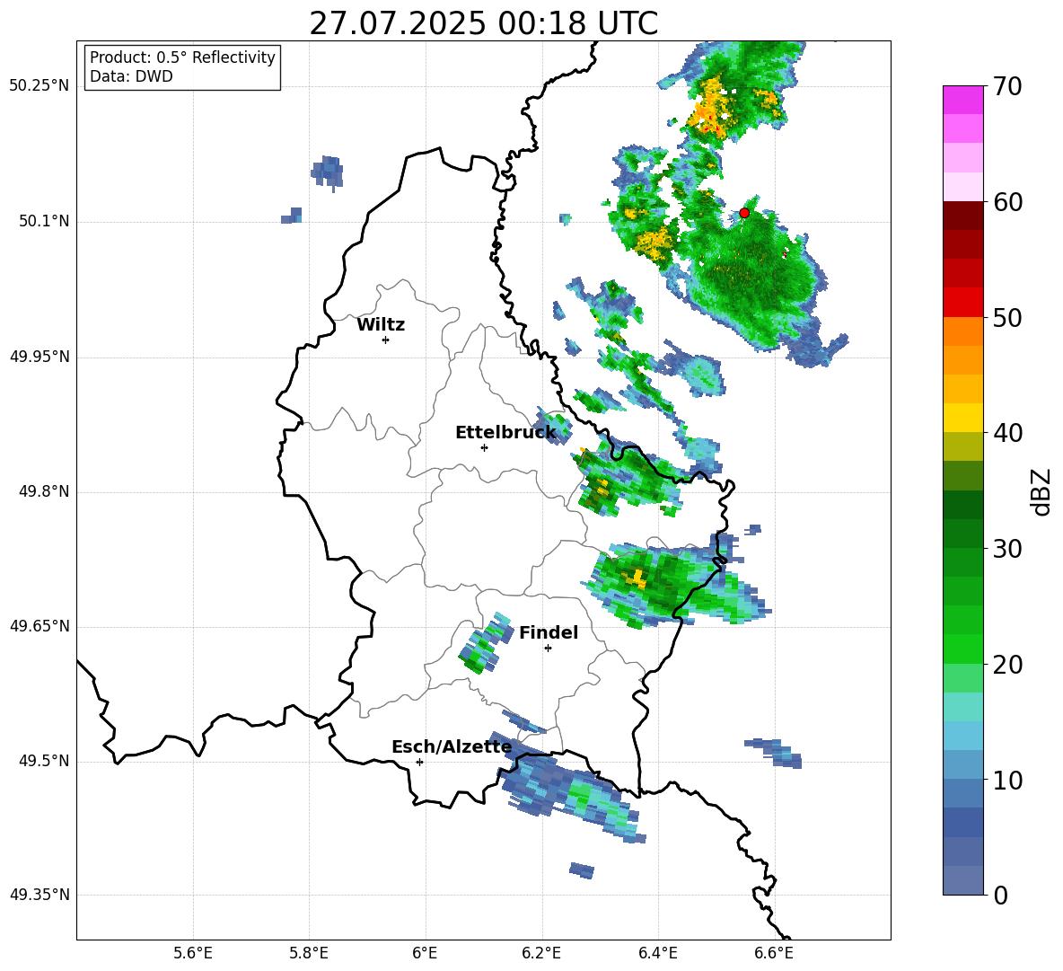Click the 0 tick label on colorbar
This screenshot has width=1063, height=971.
[1001, 896]
